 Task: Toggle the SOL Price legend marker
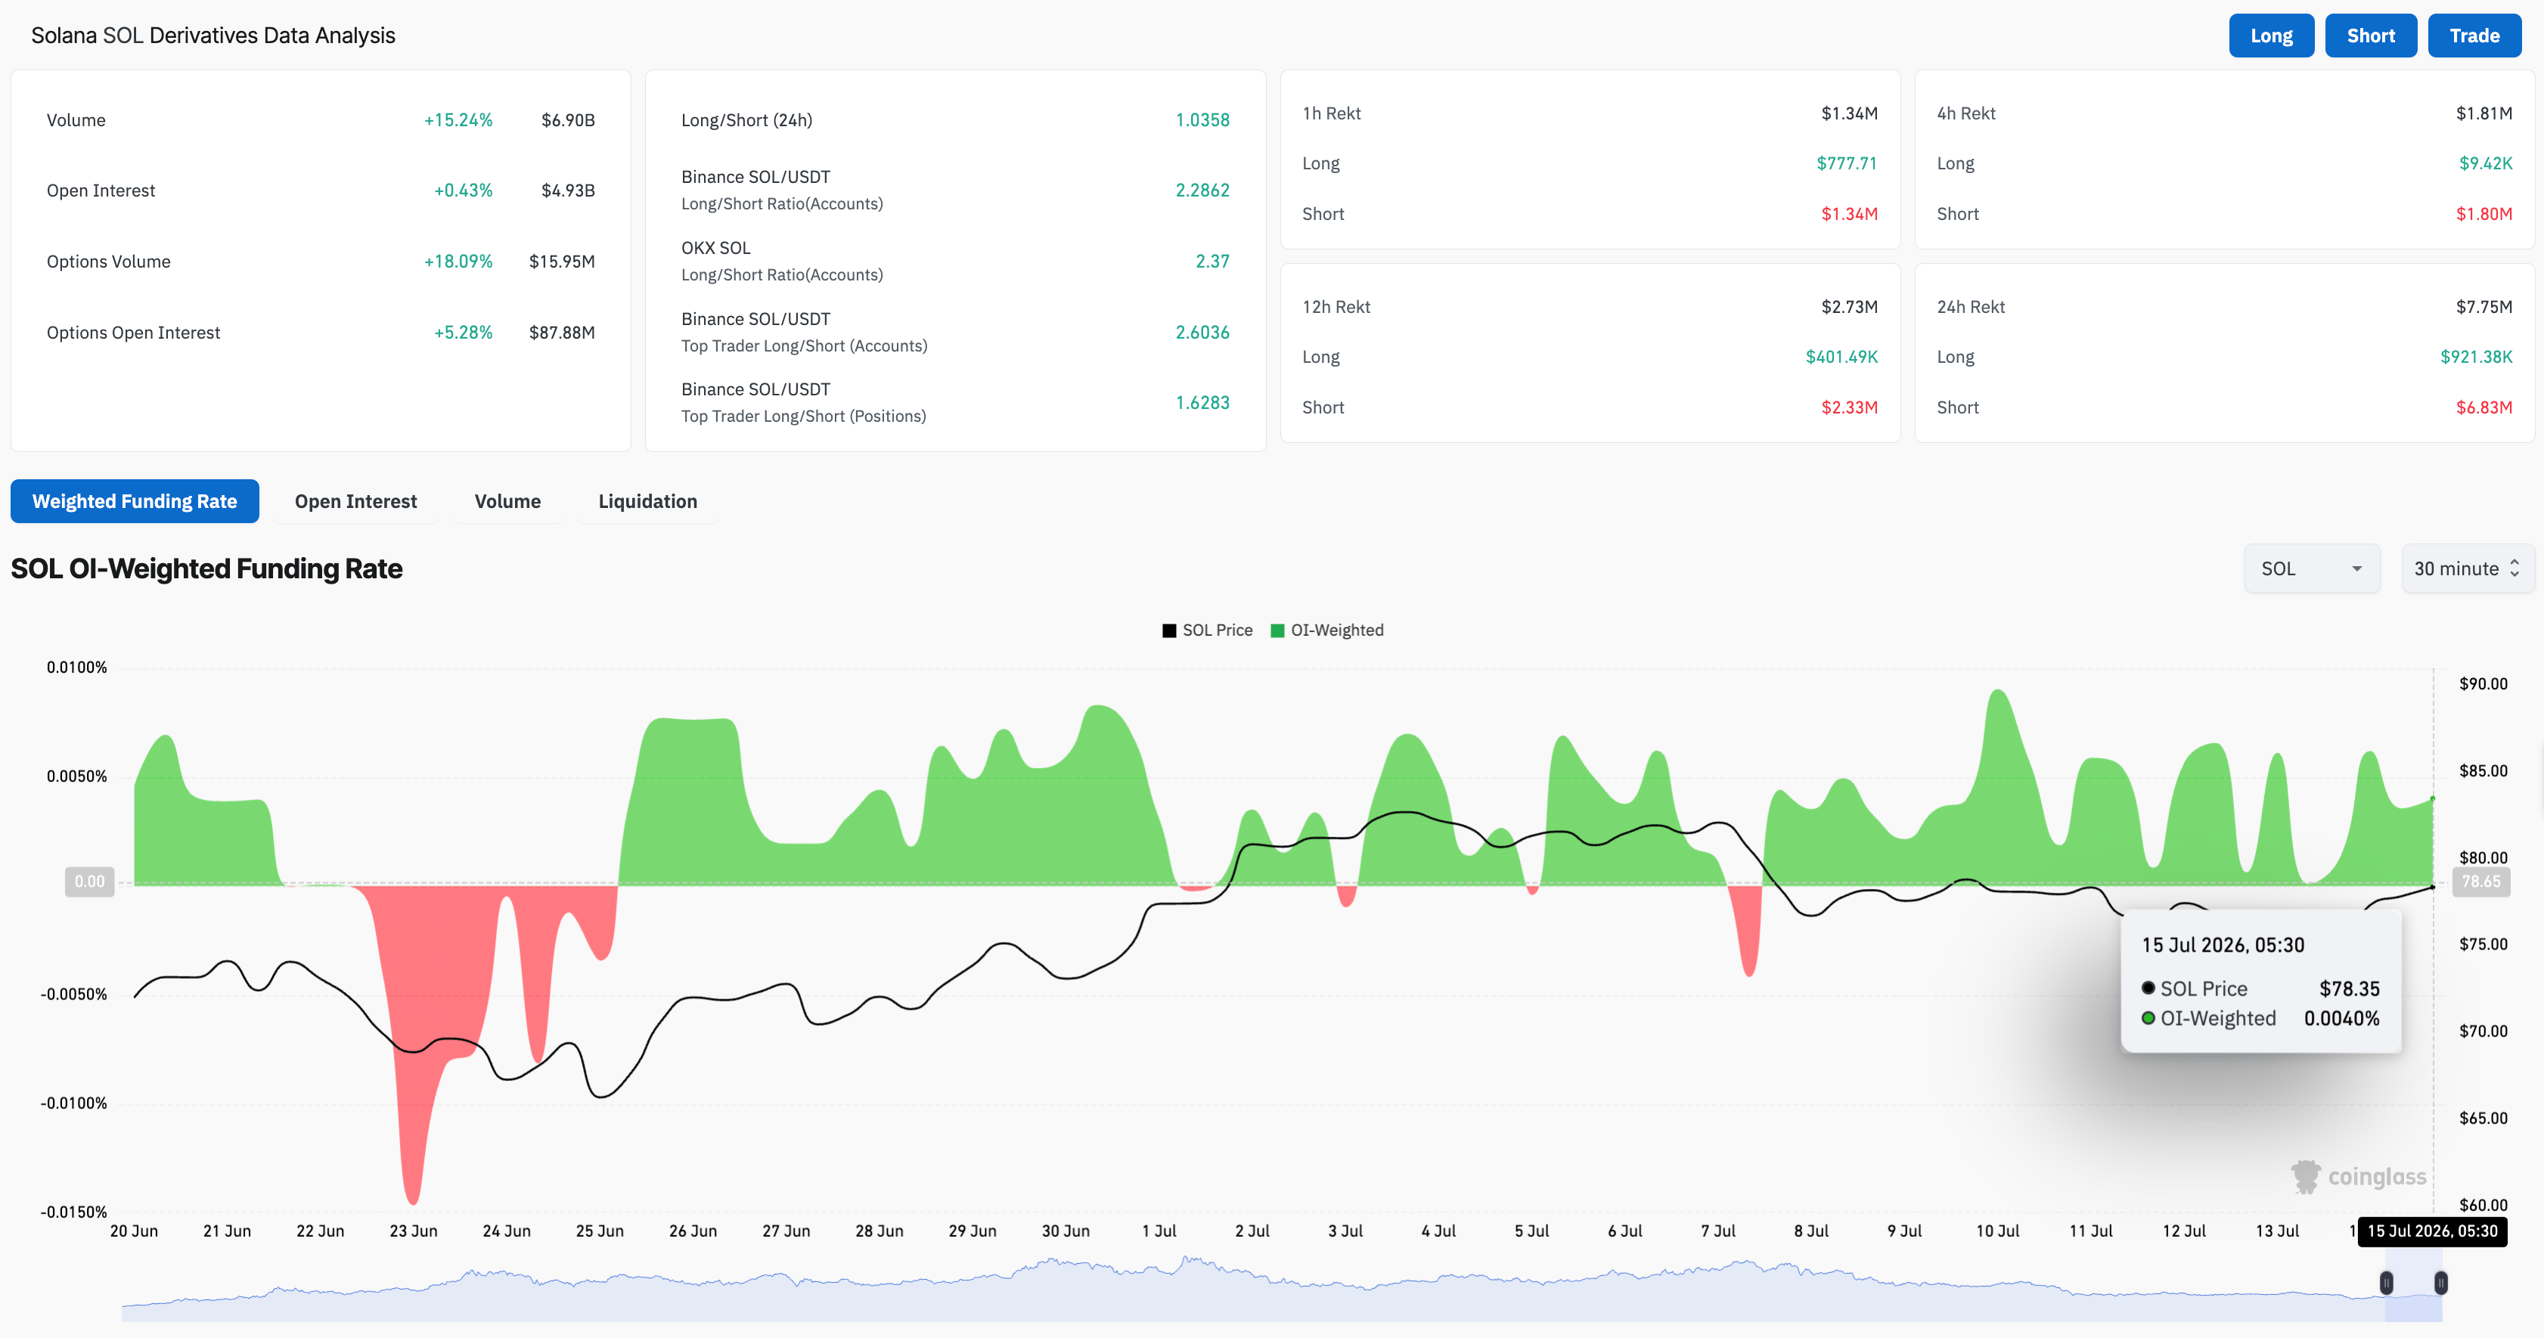click(1169, 630)
